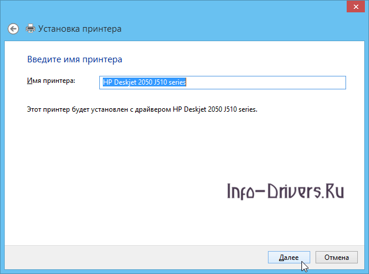The width and height of the screenshot is (369, 274).
Task: Click the highlighted HP Deskjet text in field
Action: tap(144, 82)
